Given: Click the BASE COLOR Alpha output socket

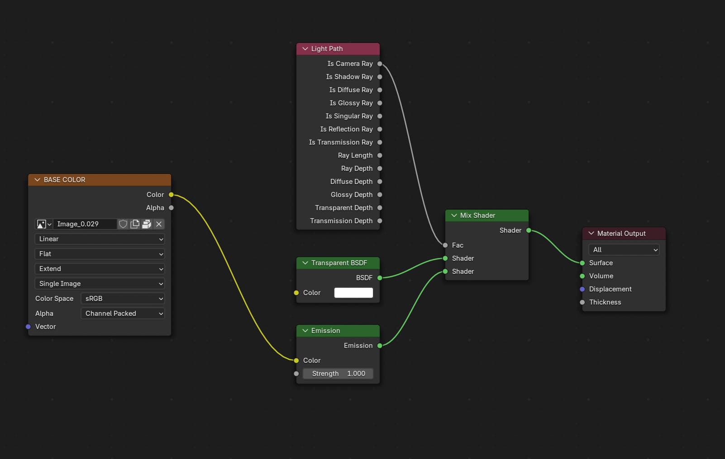Looking at the screenshot, I should click(171, 208).
